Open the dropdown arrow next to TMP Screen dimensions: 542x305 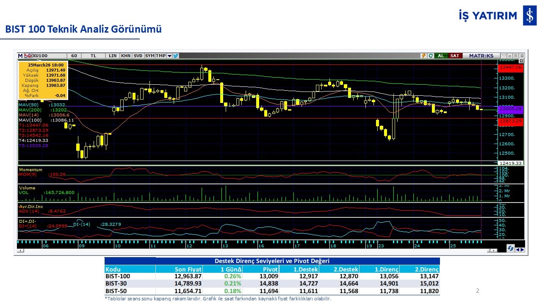pyautogui.click(x=169, y=55)
